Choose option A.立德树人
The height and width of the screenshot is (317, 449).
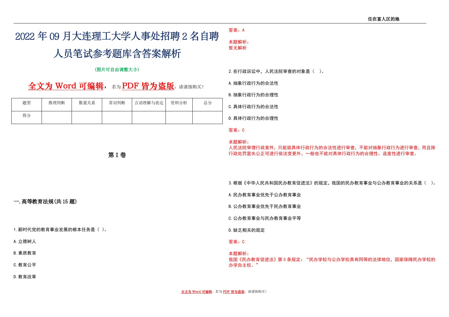[25, 242]
